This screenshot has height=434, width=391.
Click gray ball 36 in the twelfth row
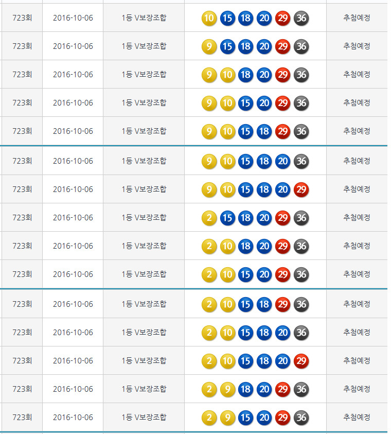301,333
